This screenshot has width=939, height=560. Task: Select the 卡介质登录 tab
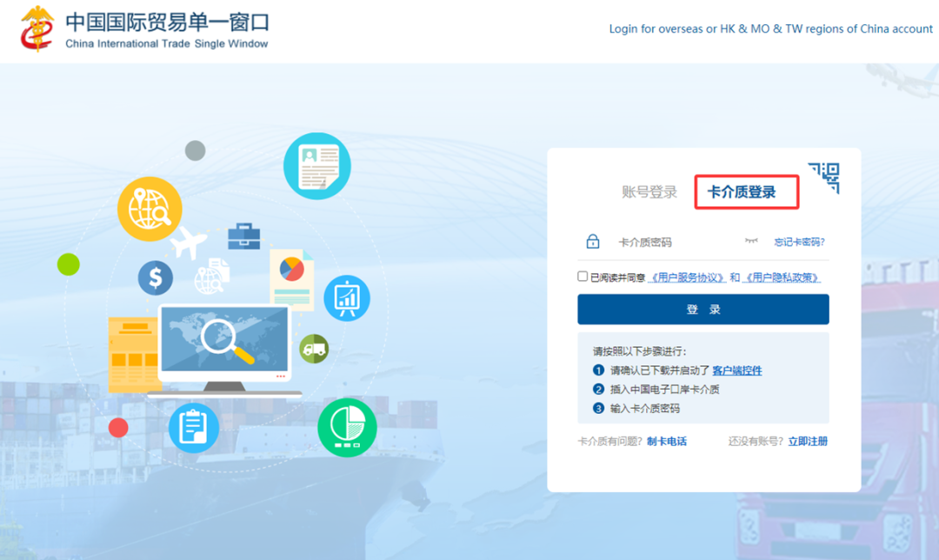(x=742, y=192)
